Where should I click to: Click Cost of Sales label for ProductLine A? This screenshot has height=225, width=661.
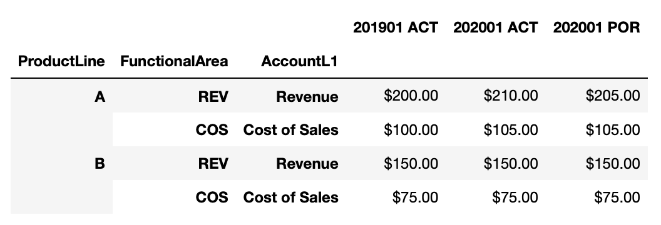pyautogui.click(x=291, y=130)
